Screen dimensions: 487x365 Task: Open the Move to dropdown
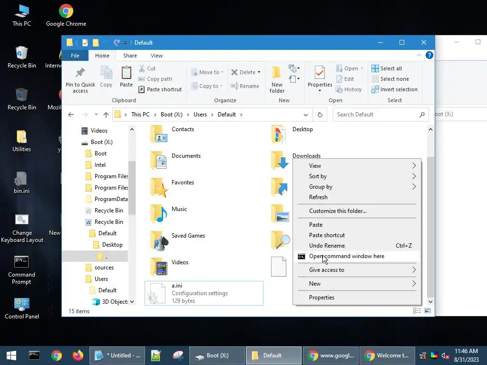(x=207, y=72)
